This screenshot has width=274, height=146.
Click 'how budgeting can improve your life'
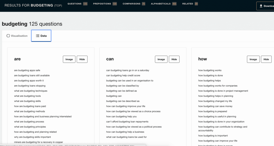[218, 141]
